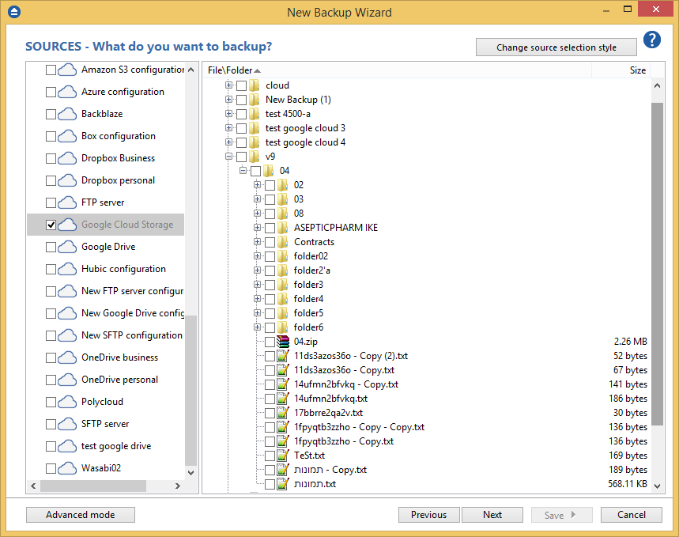Screen dimensions: 679x537
Task: Click the Contracts folder icon
Action: pyautogui.click(x=283, y=242)
